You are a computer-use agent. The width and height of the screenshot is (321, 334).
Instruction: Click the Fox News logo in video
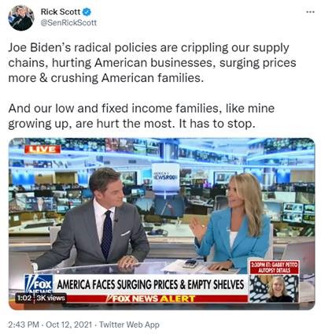39,284
